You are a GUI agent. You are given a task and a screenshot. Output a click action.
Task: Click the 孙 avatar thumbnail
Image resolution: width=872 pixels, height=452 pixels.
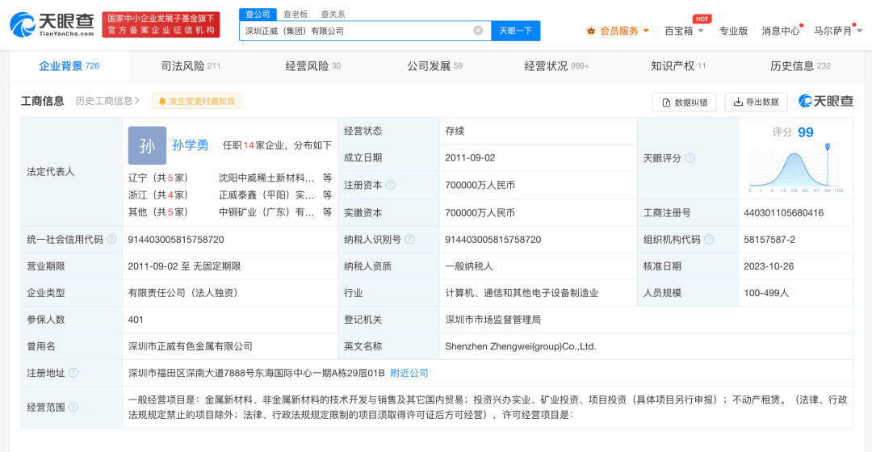[147, 145]
